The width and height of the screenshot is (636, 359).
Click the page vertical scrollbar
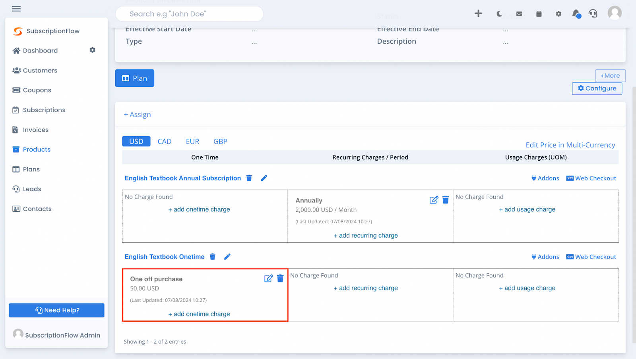pyautogui.click(x=634, y=214)
